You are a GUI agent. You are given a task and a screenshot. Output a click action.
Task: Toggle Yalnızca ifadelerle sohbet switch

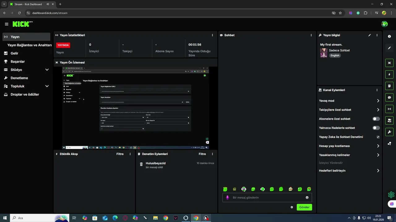(376, 128)
